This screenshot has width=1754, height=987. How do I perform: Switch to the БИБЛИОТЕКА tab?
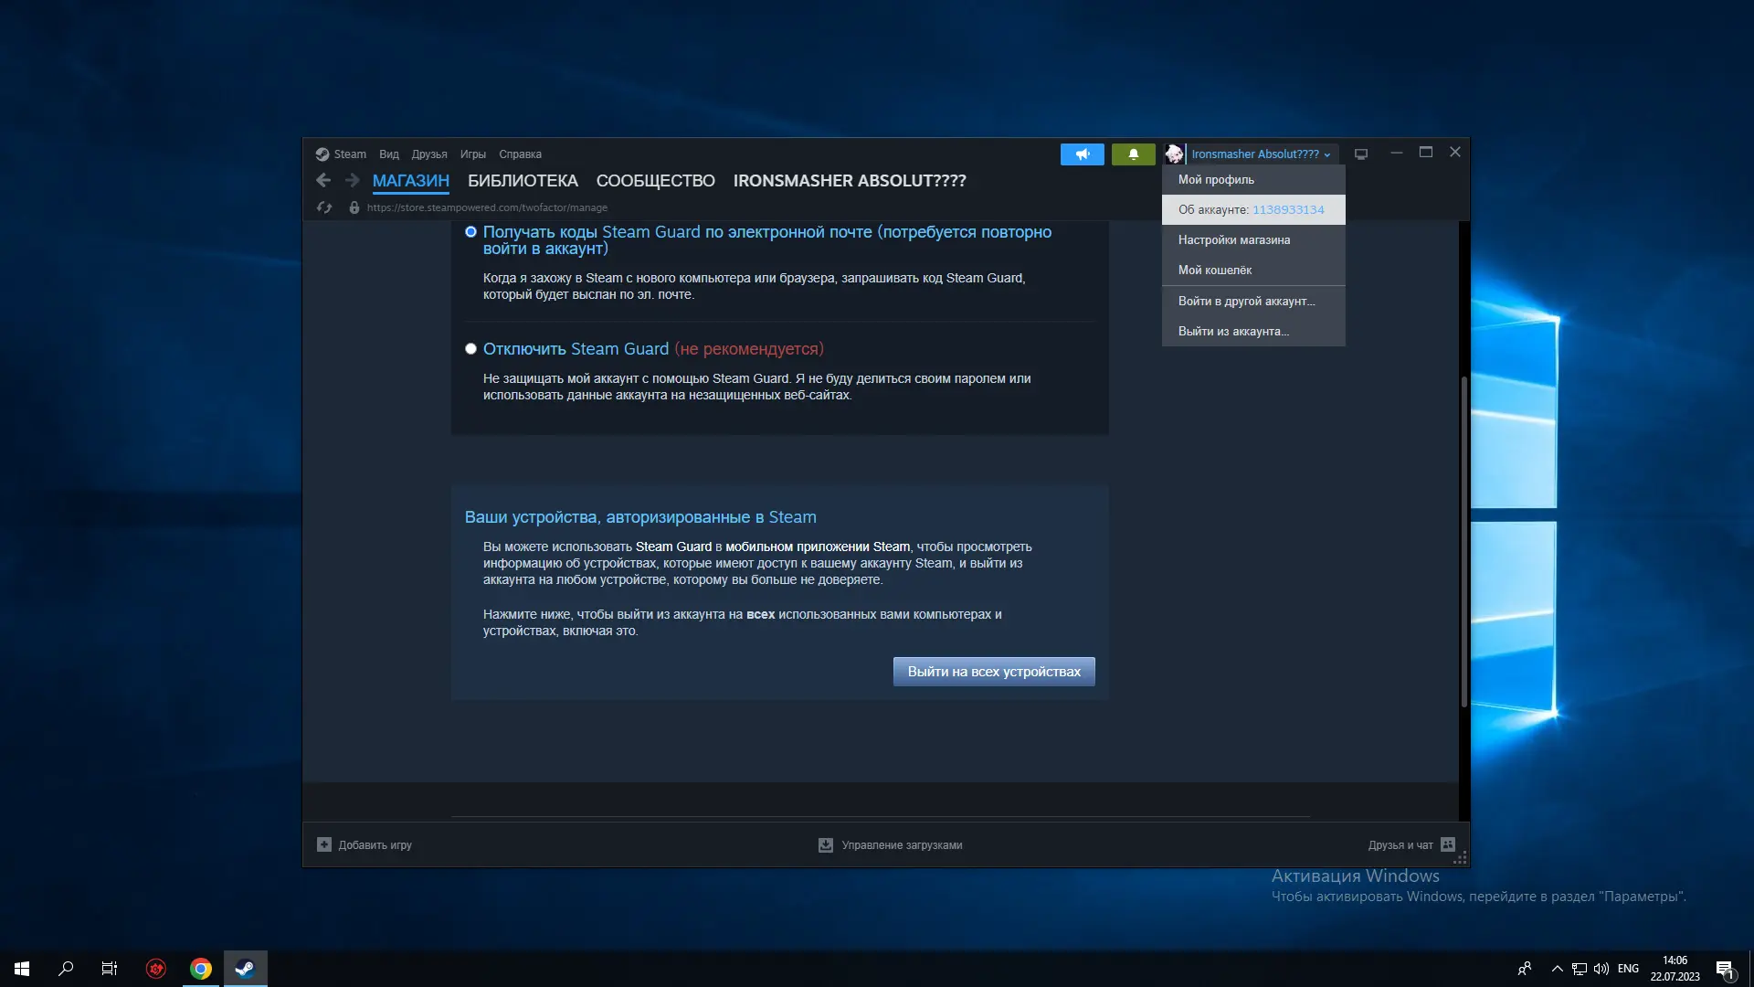523,181
